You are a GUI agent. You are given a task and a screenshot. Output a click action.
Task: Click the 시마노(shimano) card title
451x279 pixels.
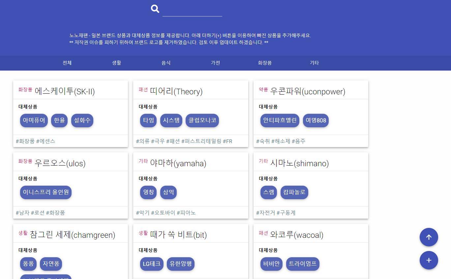click(x=299, y=163)
